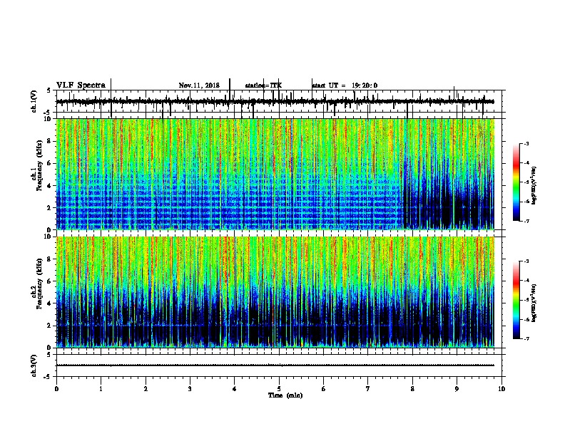Click time axis tick label "7"
This screenshot has height=436, width=565.
click(367, 389)
